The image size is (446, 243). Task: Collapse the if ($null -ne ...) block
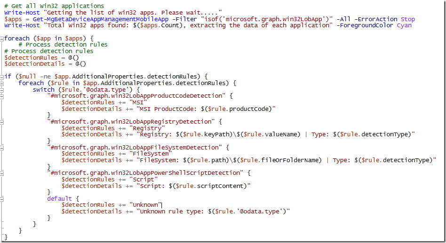pyautogui.click(x=2, y=77)
